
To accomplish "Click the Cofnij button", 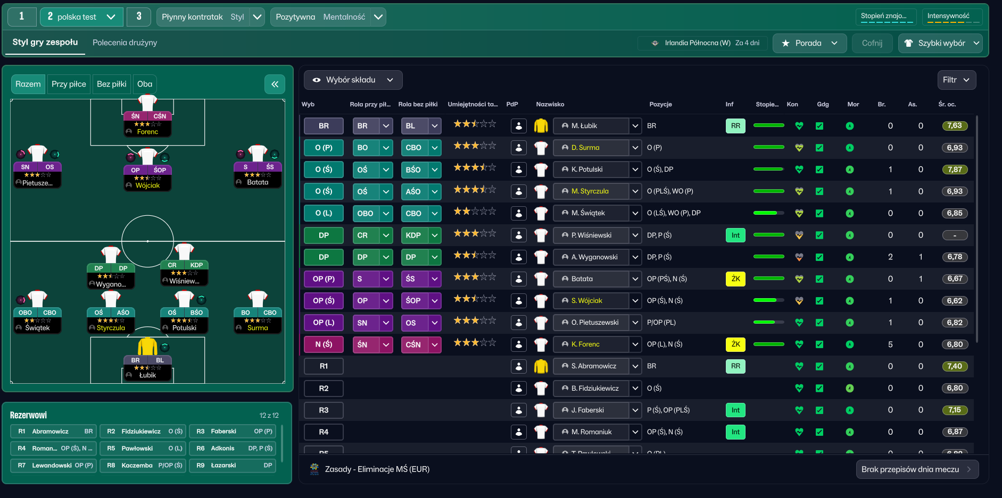I will click(872, 43).
